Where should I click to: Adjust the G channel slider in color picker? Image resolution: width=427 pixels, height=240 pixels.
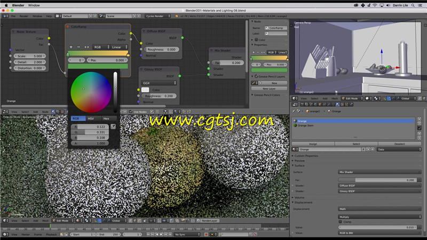[x=90, y=132]
